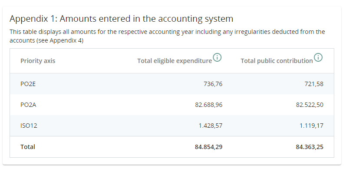This screenshot has width=346, height=169.
Task: Click the Total row label
Action: point(28,147)
